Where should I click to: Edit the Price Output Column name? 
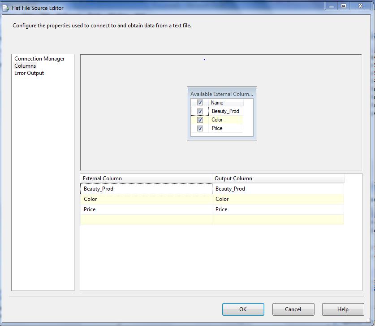point(278,209)
